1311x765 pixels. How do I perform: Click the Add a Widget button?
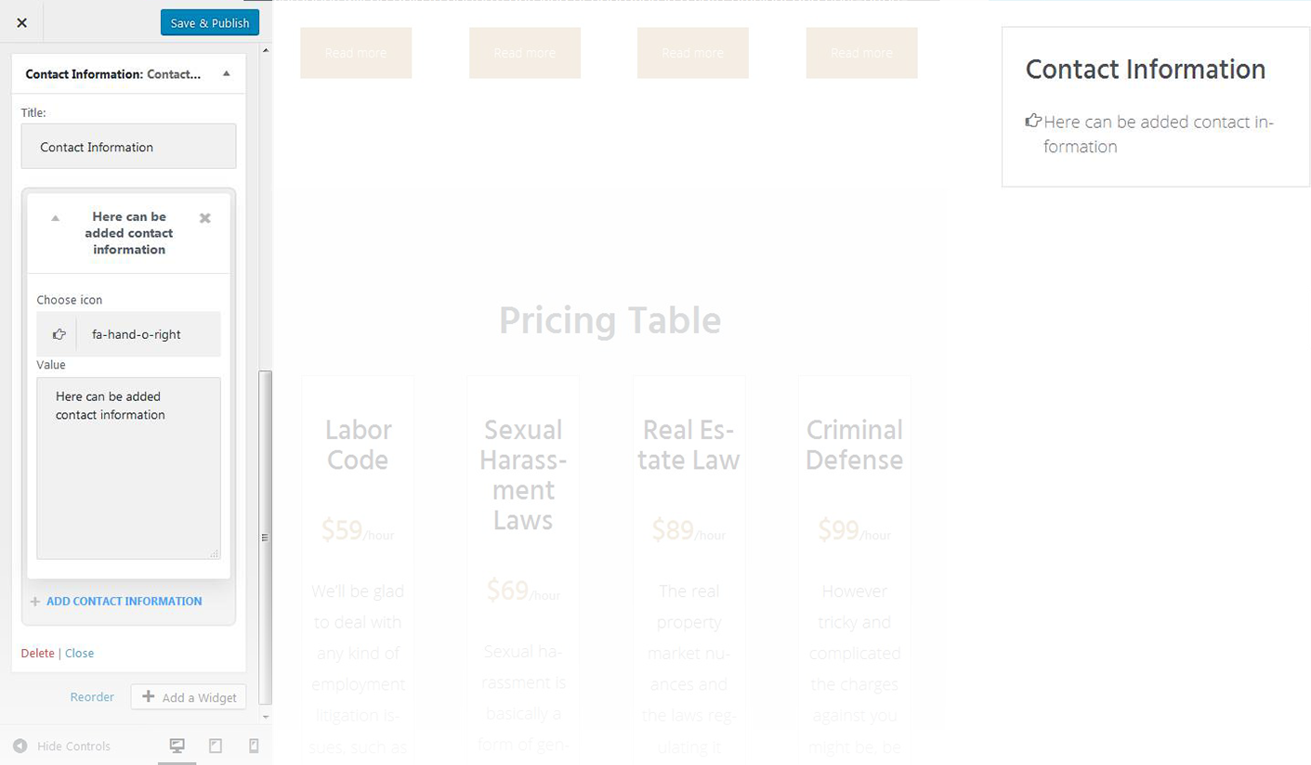pos(189,697)
